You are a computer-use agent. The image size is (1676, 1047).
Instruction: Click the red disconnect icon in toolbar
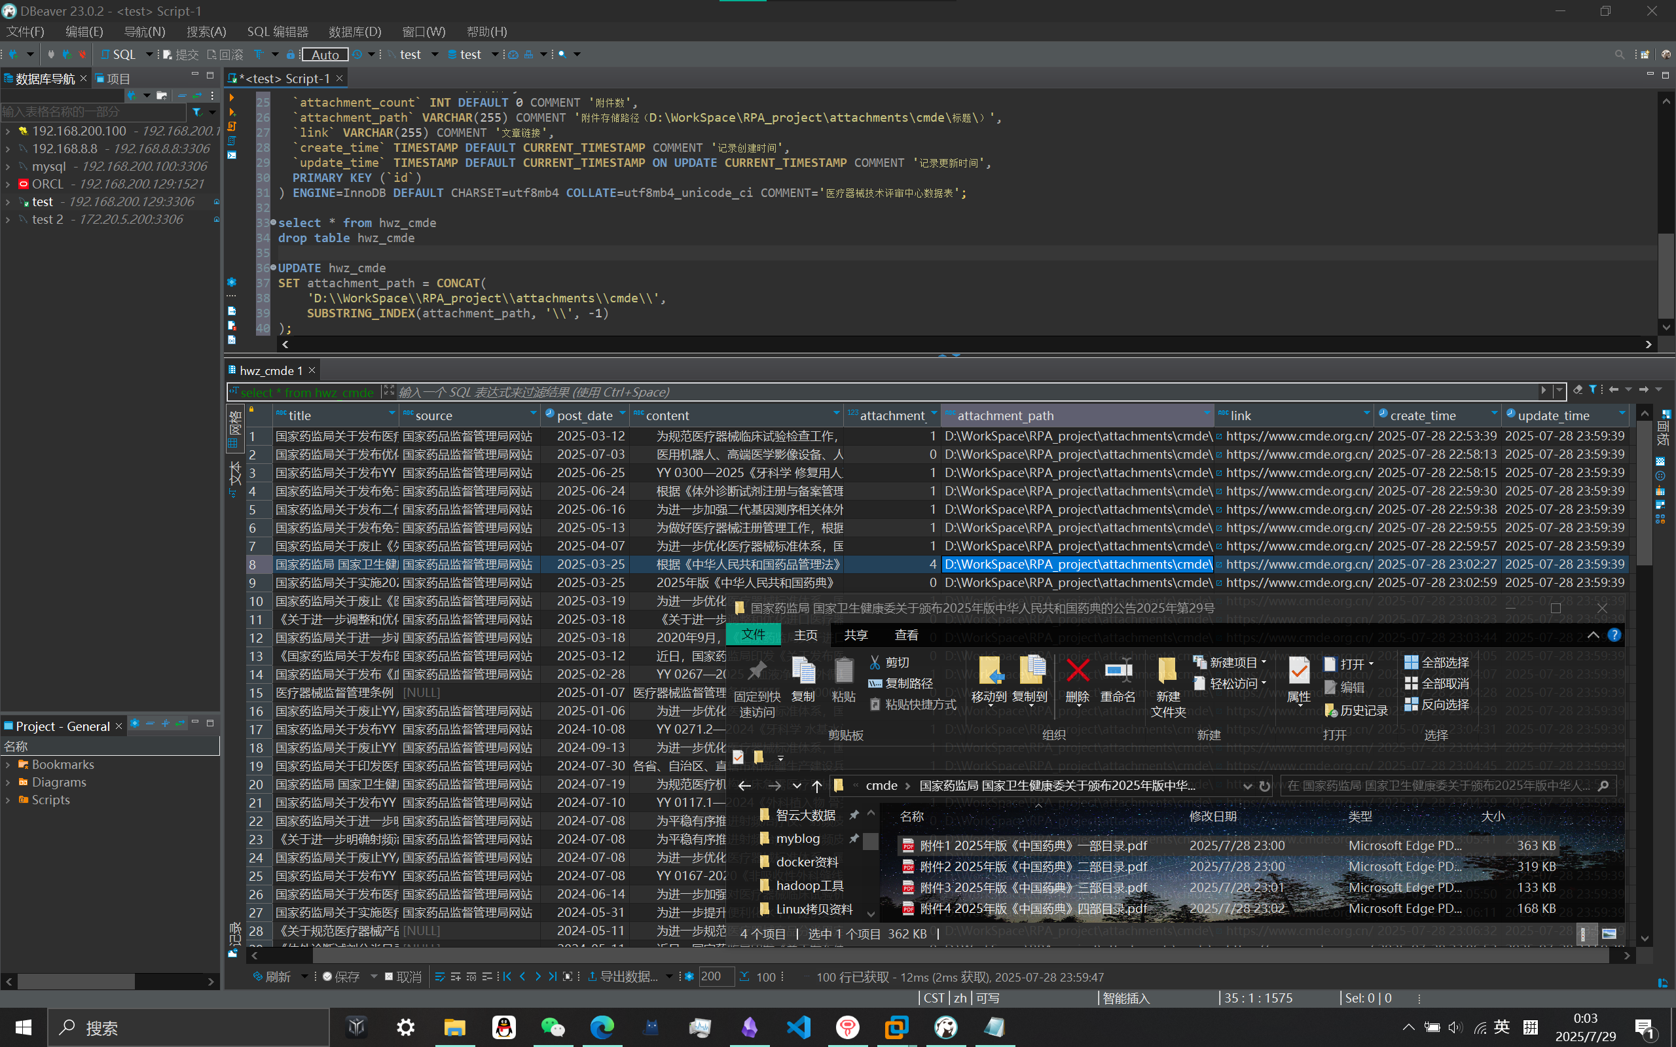[x=83, y=54]
